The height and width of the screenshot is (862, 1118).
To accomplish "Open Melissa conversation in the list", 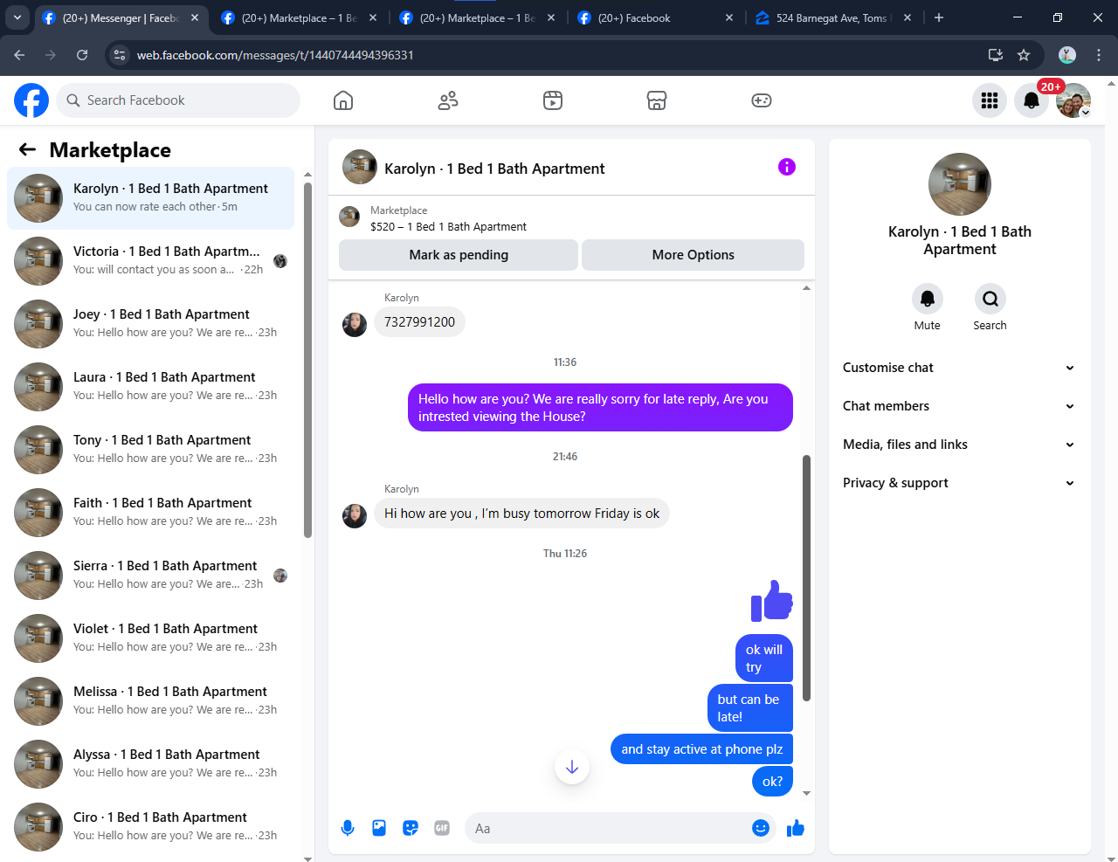I will 150,701.
